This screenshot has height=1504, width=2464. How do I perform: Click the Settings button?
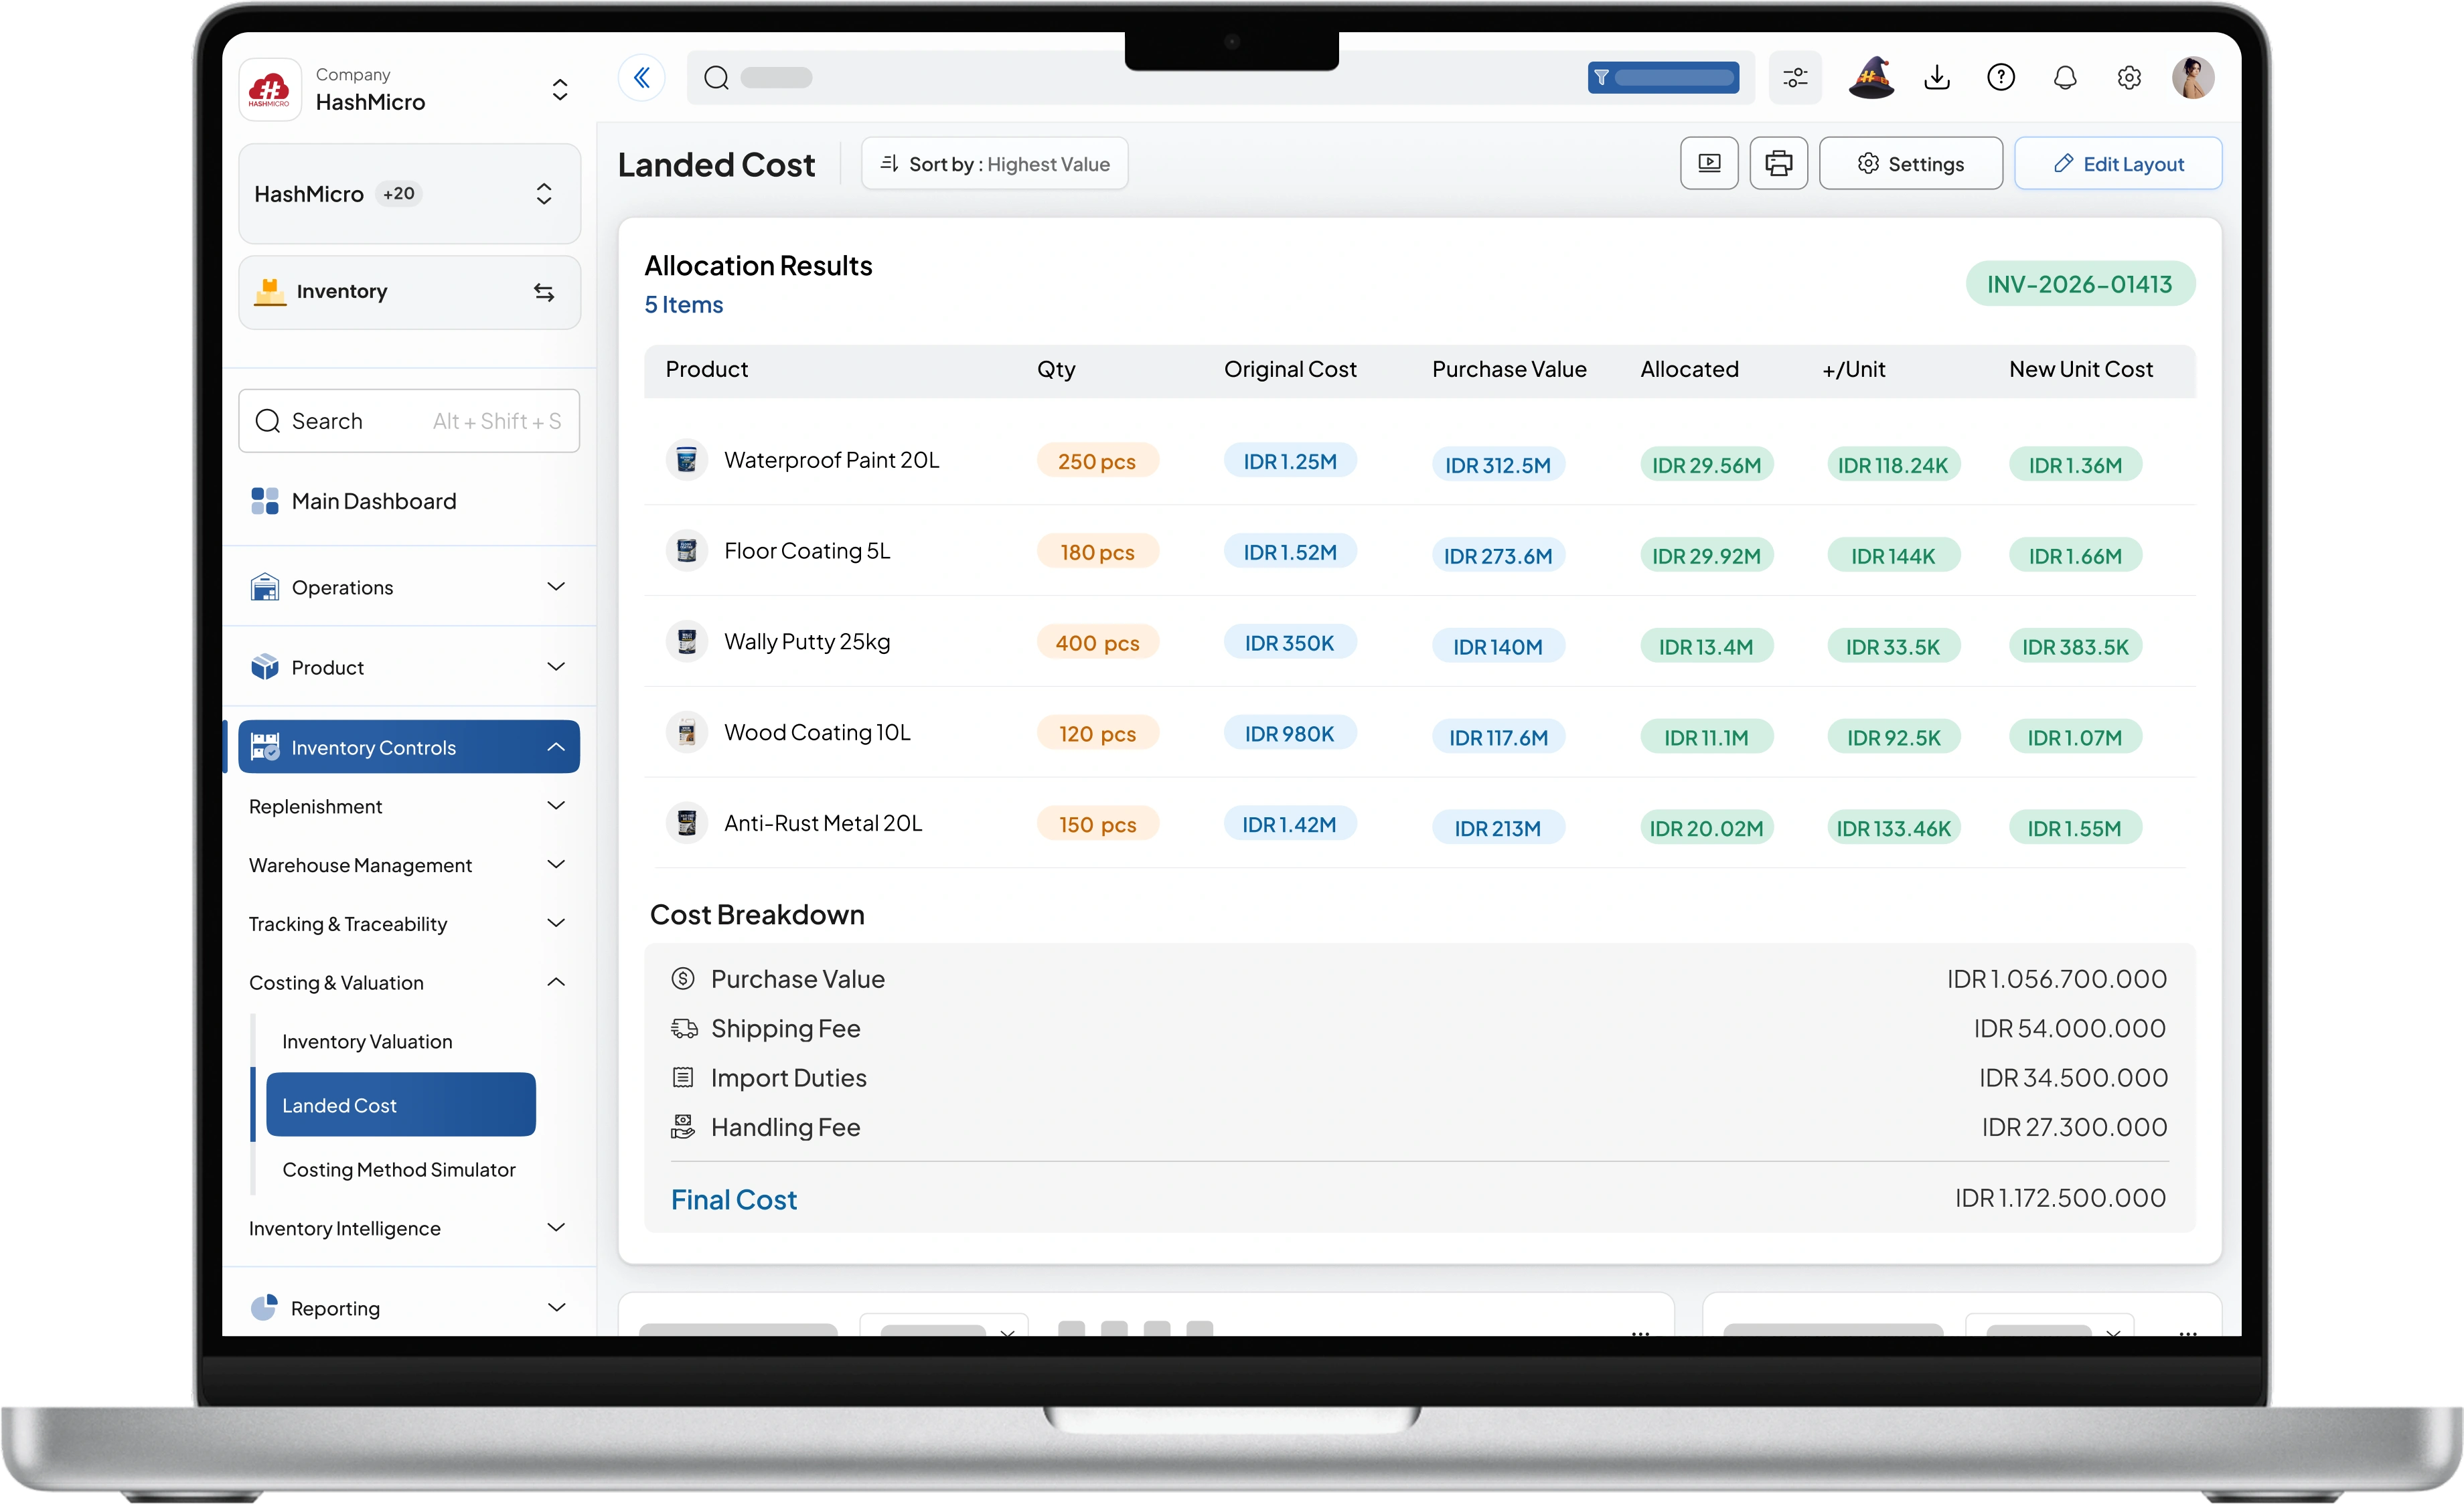pos(1910,164)
